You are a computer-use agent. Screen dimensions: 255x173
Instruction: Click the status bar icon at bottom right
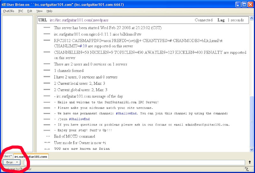click(246, 169)
